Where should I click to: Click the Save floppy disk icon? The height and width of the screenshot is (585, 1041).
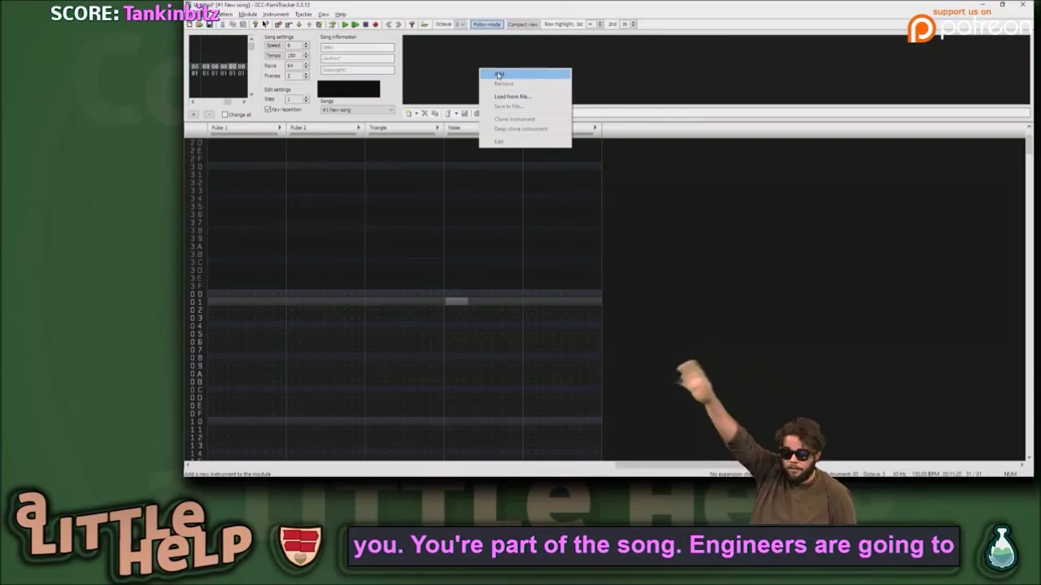[x=209, y=24]
